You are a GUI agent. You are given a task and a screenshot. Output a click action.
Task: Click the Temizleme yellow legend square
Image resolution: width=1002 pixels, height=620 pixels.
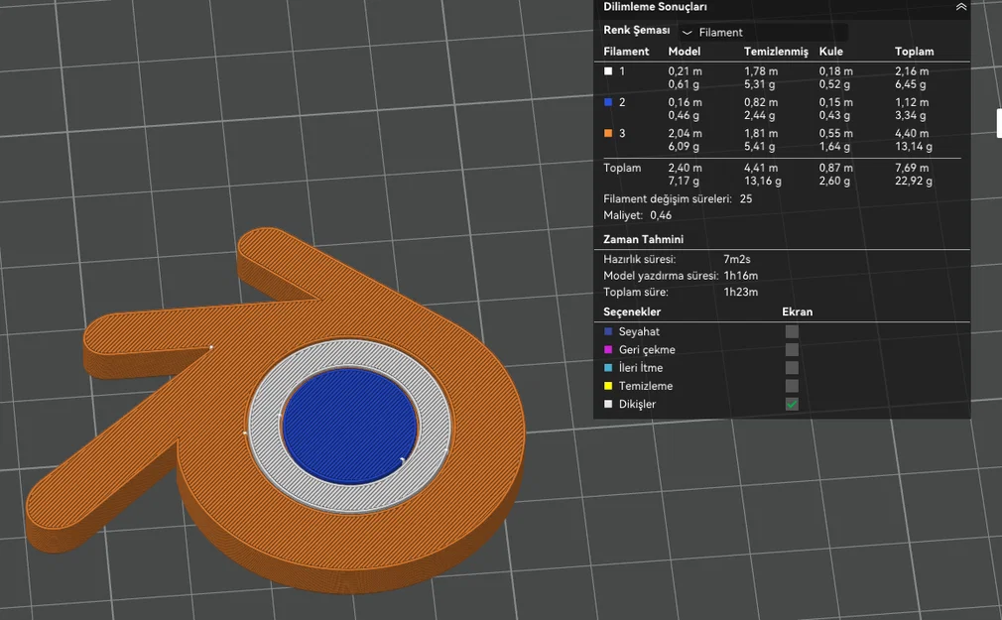pyautogui.click(x=608, y=386)
